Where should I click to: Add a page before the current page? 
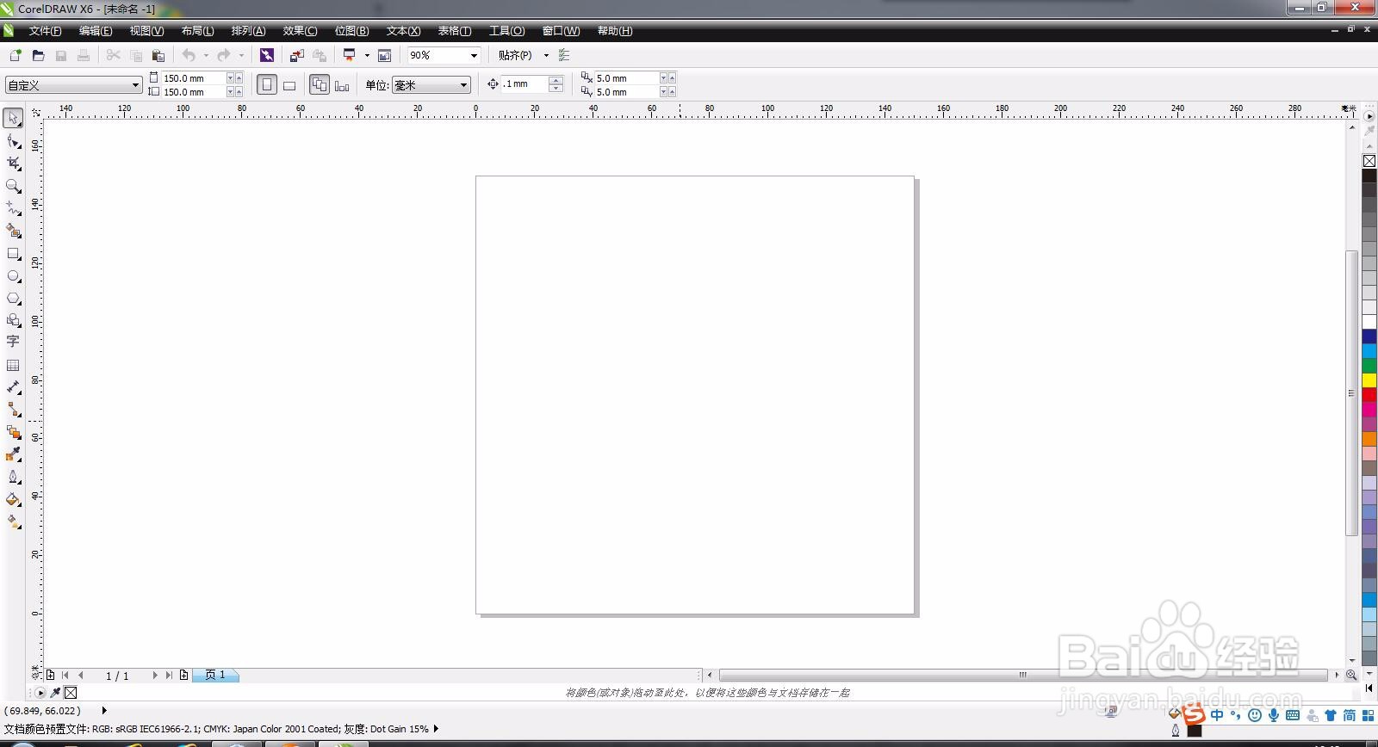click(50, 676)
